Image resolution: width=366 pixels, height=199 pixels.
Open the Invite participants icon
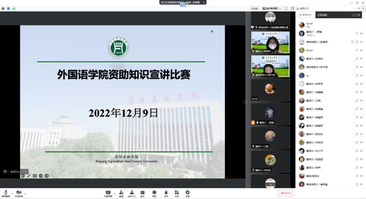click(x=121, y=193)
